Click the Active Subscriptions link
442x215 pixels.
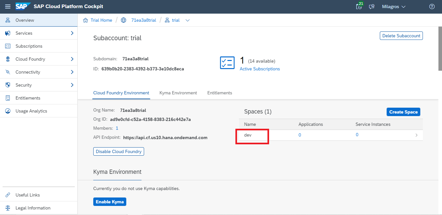pos(260,69)
